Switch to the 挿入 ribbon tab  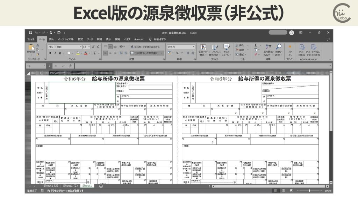[x=52, y=39]
